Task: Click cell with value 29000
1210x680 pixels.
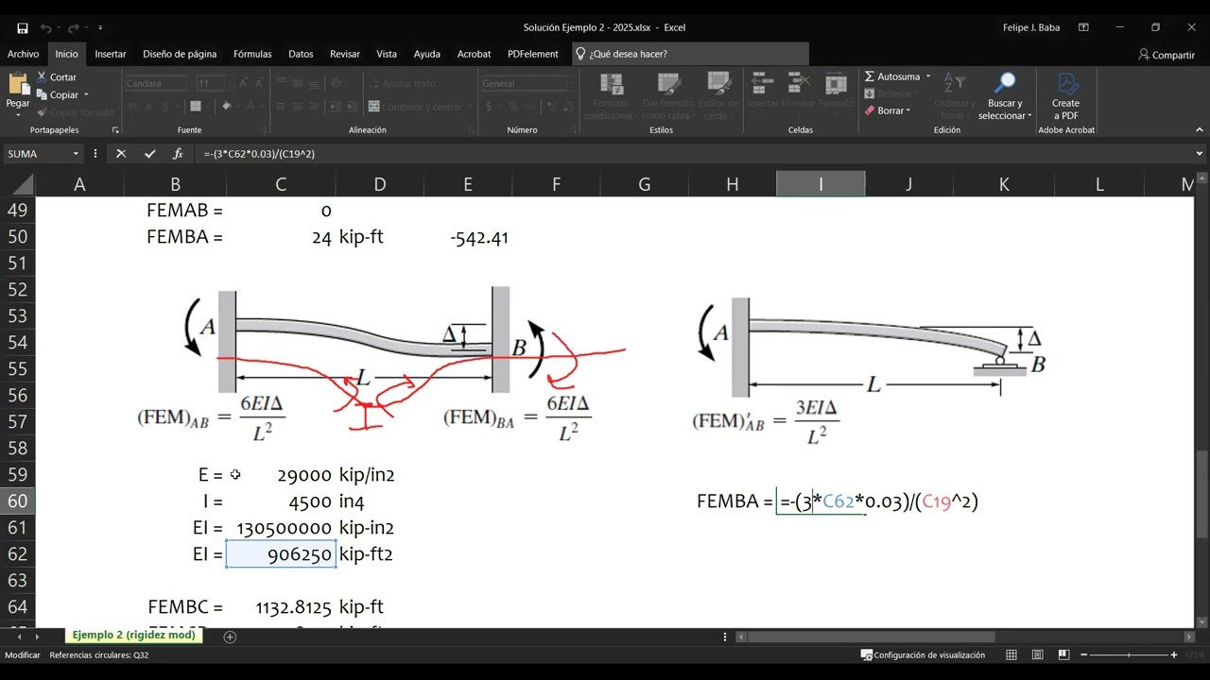Action: [x=281, y=475]
